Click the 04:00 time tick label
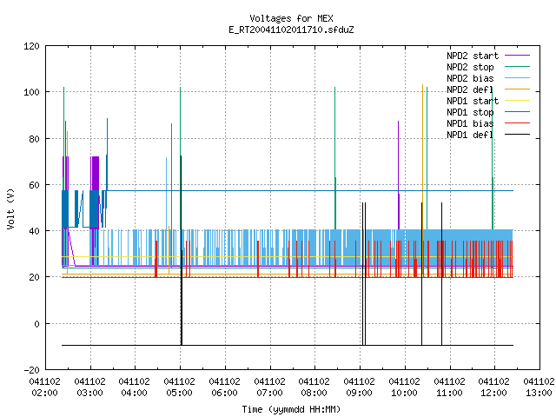 click(x=135, y=393)
